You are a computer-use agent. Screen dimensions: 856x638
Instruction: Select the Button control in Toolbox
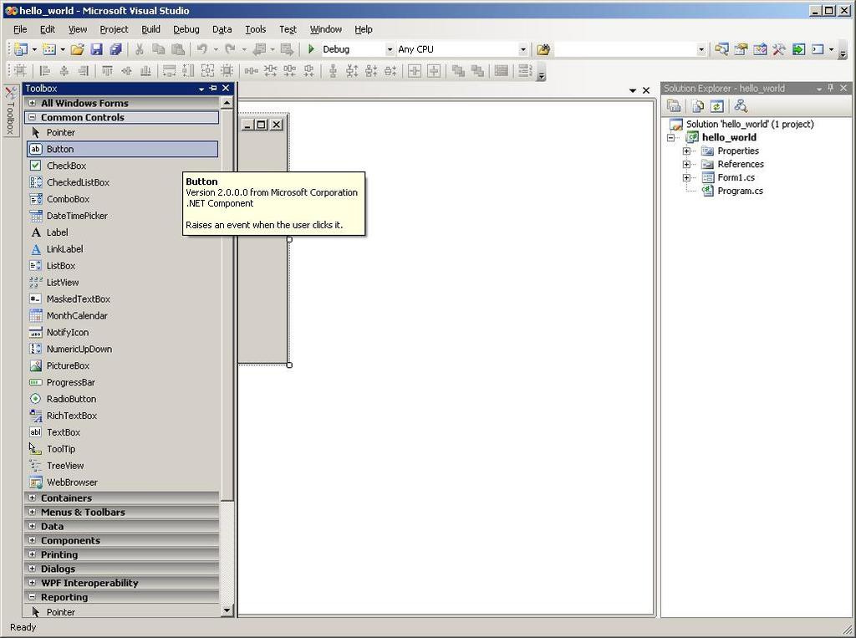click(122, 149)
